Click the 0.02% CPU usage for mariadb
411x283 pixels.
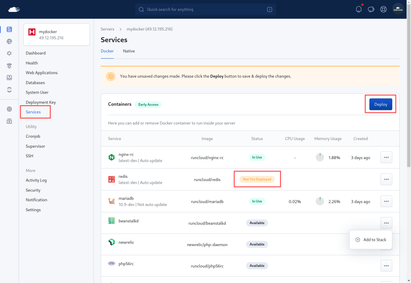tap(295, 202)
